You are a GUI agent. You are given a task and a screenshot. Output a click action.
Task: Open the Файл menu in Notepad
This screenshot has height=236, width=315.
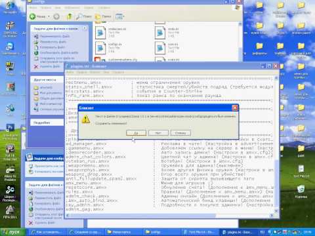(x=70, y=72)
